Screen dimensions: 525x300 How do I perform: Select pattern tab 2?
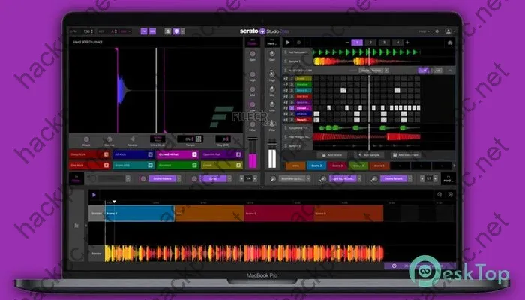point(370,43)
